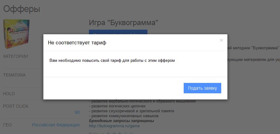Click the Офферы page heading
280x134 pixels.
tap(22, 9)
